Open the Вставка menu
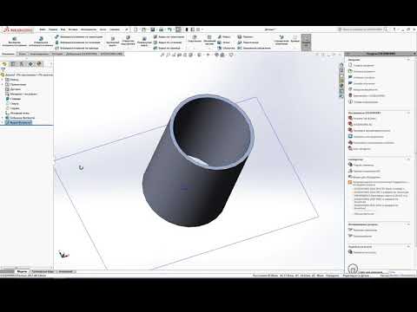417x312 pixels. click(73, 29)
